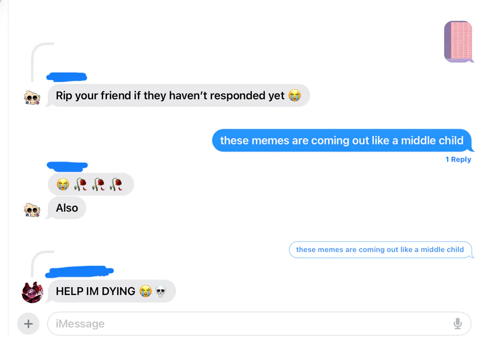Select the 'Rip your friend' message bubble
Image resolution: width=478 pixels, height=337 pixels.
click(x=178, y=96)
